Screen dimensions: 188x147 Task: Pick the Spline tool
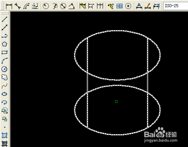[5, 86]
